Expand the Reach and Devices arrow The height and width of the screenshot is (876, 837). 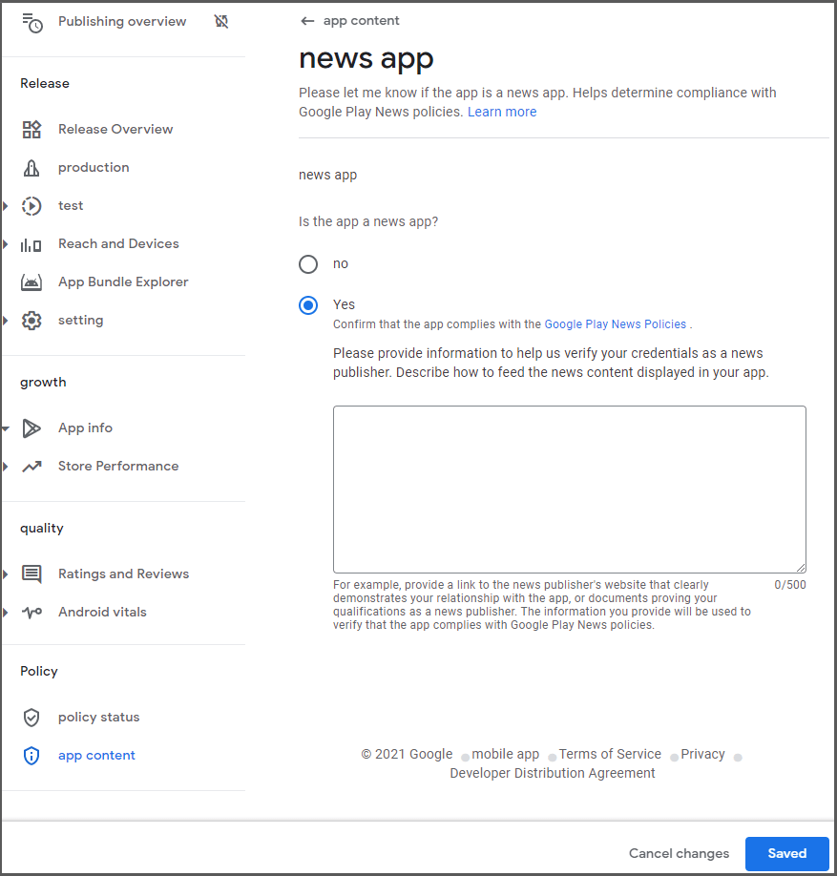pyautogui.click(x=6, y=244)
